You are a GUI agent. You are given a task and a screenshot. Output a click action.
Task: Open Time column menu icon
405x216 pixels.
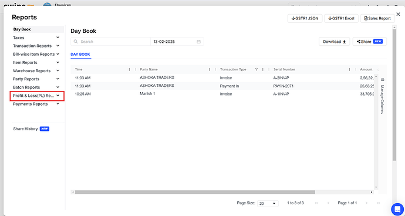(x=129, y=69)
